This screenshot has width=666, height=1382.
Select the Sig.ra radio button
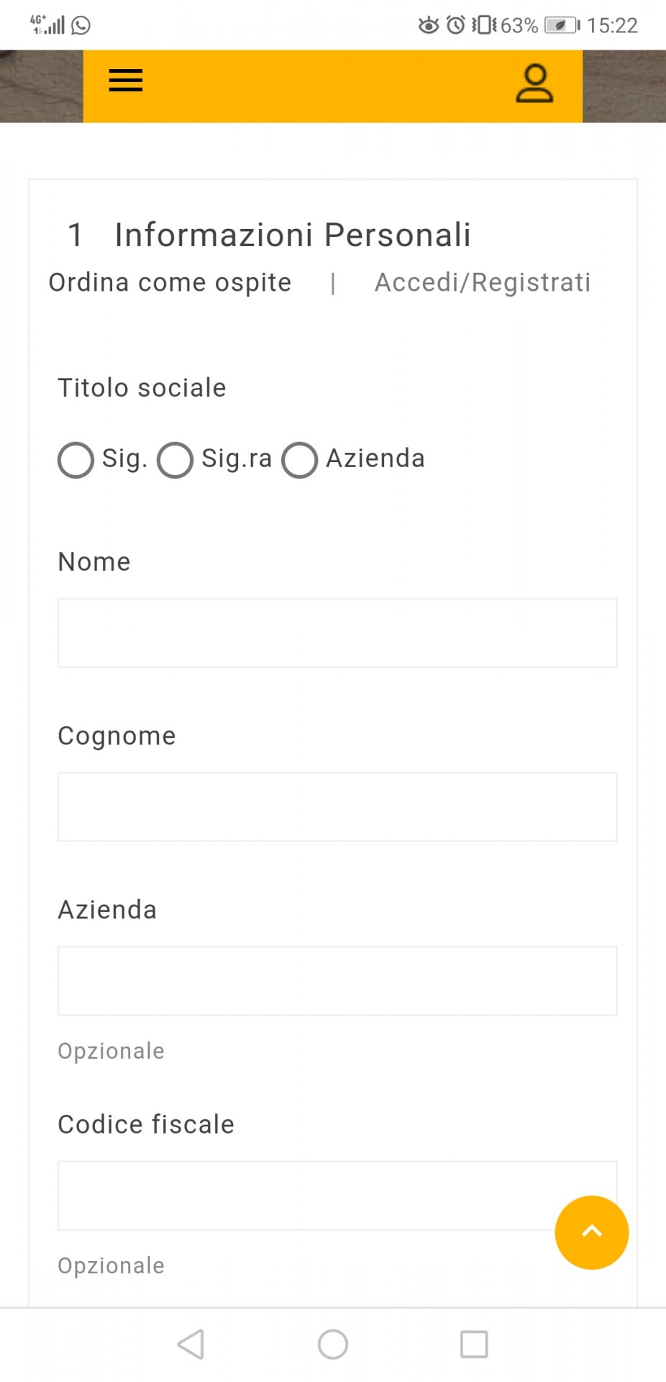(x=175, y=460)
